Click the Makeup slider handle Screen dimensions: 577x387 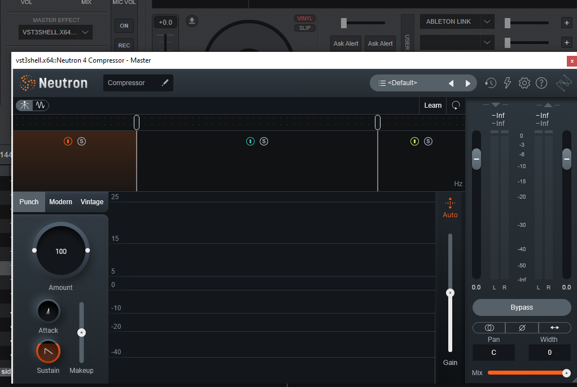pyautogui.click(x=81, y=332)
